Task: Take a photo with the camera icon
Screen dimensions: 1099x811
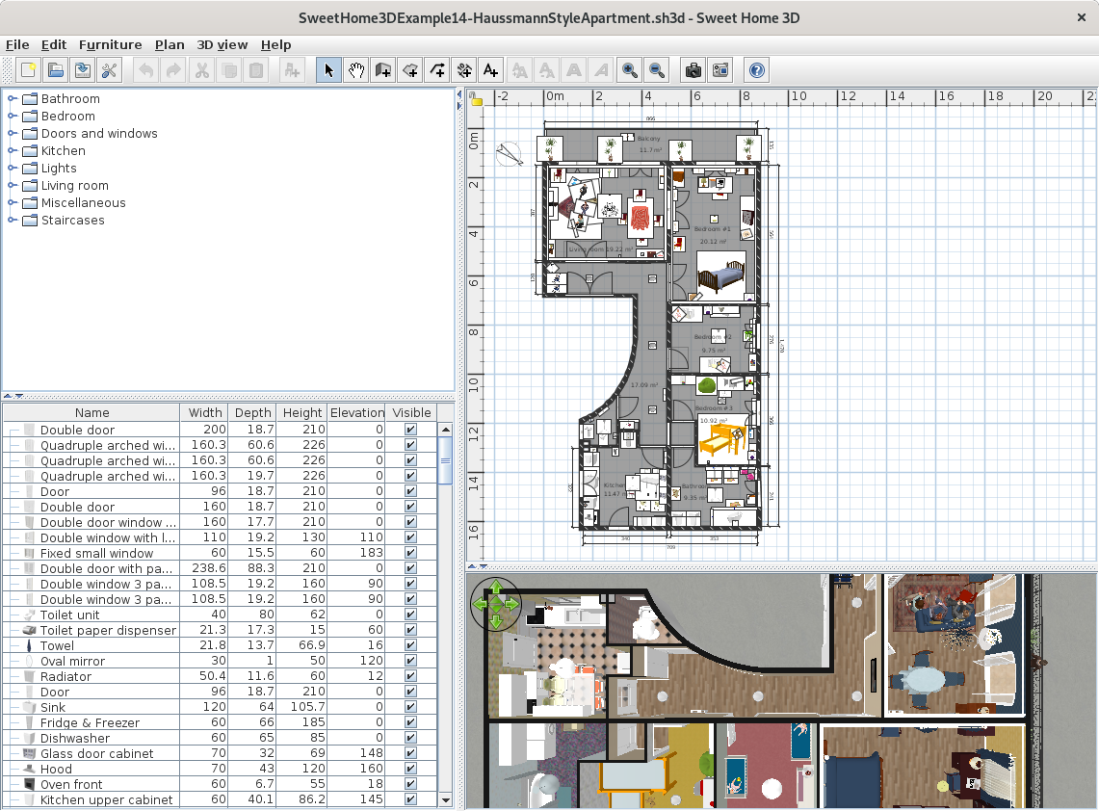Action: [x=693, y=69]
